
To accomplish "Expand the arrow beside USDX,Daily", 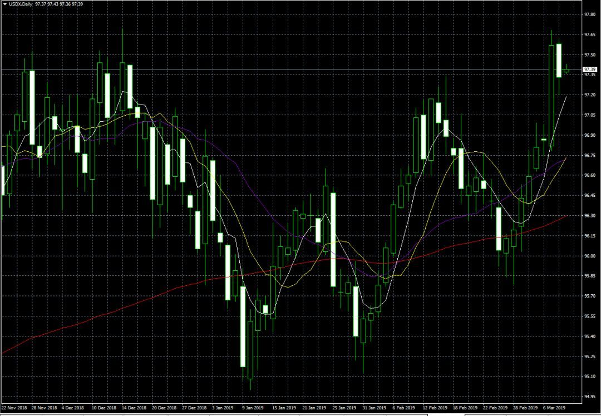I will coord(4,4).
